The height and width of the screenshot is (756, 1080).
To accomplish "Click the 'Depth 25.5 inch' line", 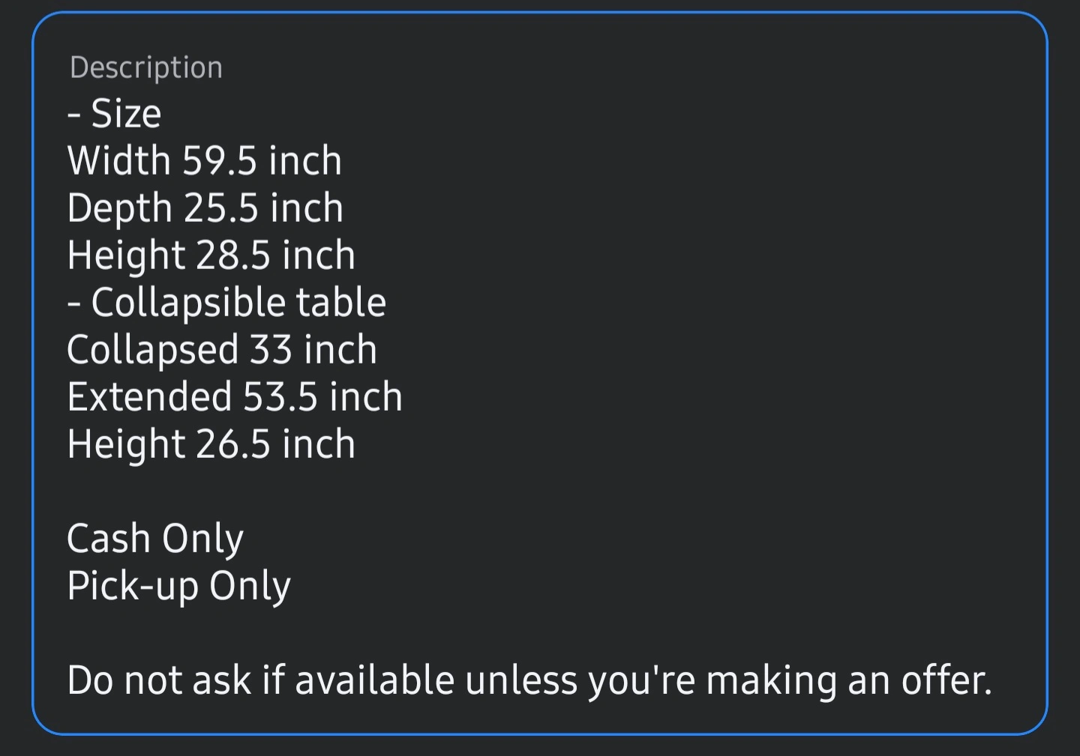I will pyautogui.click(x=205, y=208).
